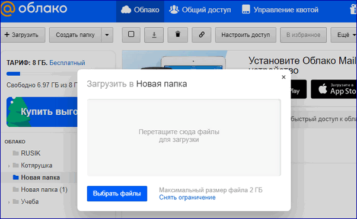The width and height of the screenshot is (357, 219).
Task: Open the Управление квотой tab
Action: point(280,10)
